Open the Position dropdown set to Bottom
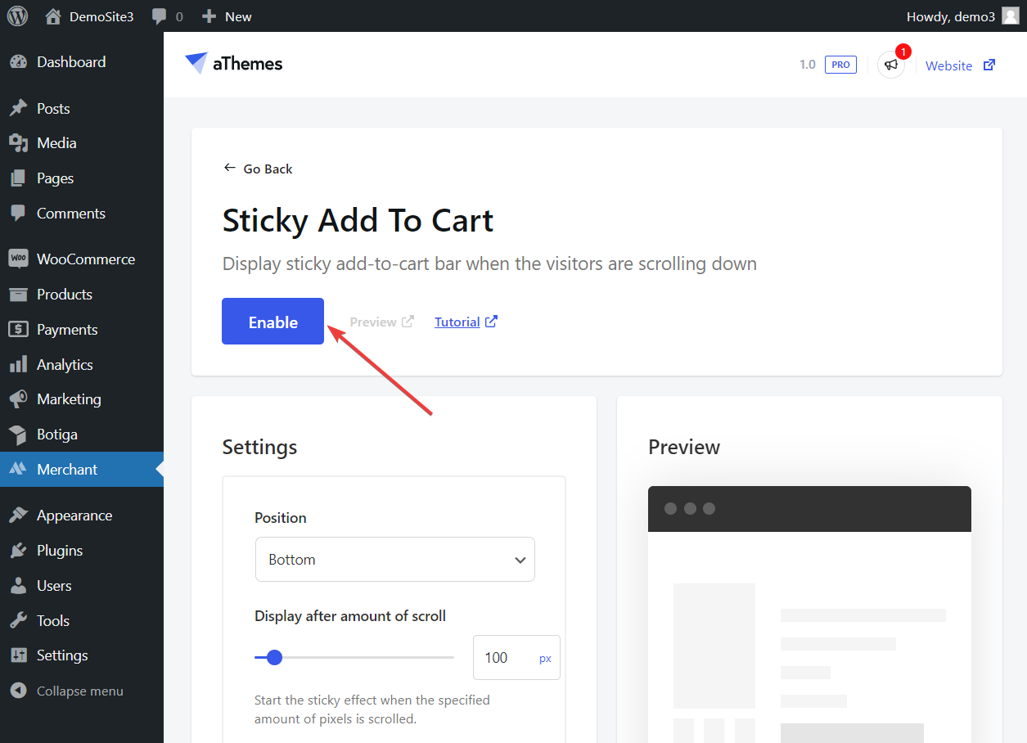 pos(395,560)
